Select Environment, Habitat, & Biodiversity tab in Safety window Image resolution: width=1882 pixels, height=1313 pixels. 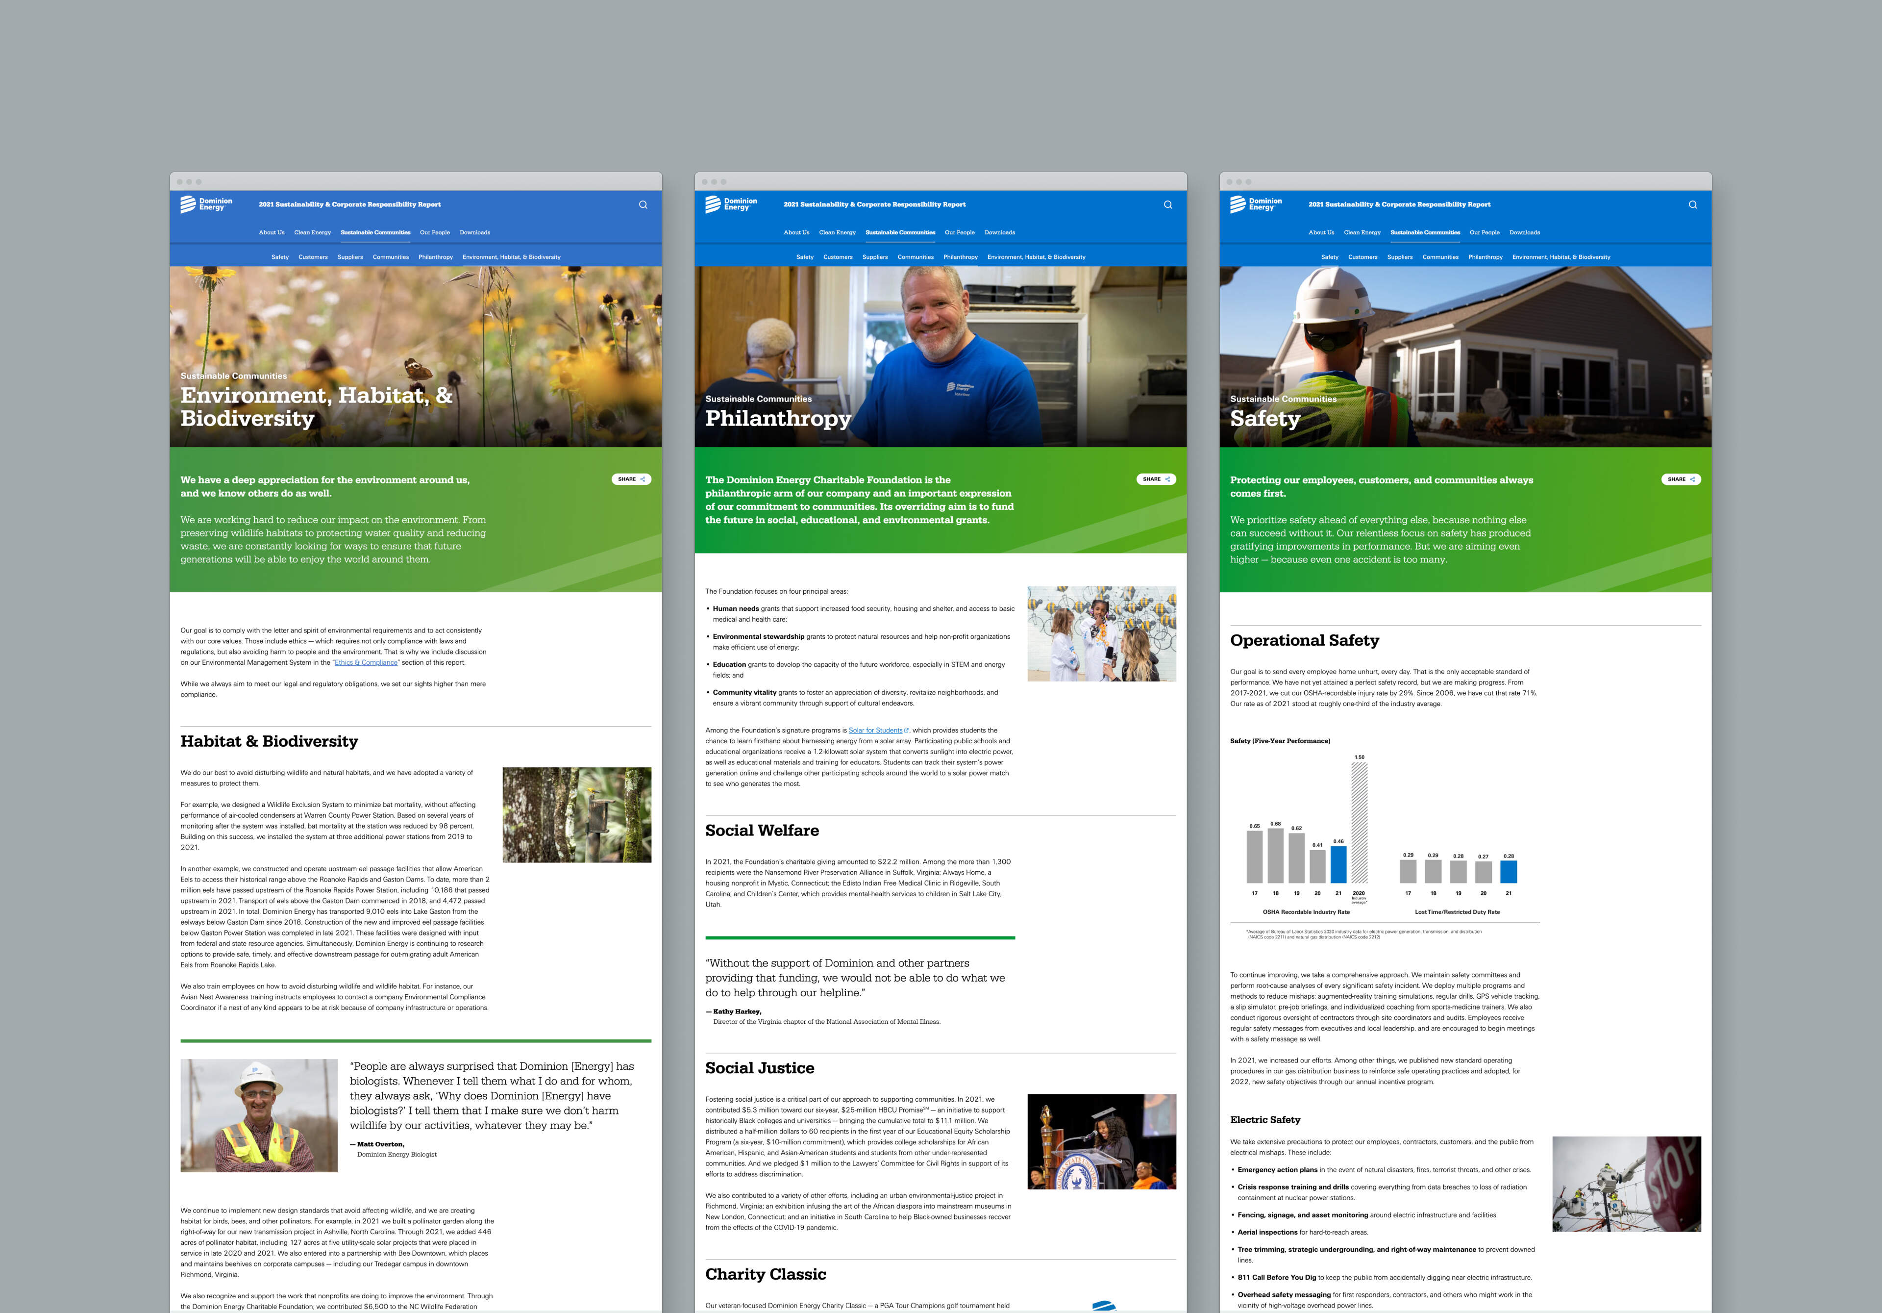click(x=1560, y=257)
